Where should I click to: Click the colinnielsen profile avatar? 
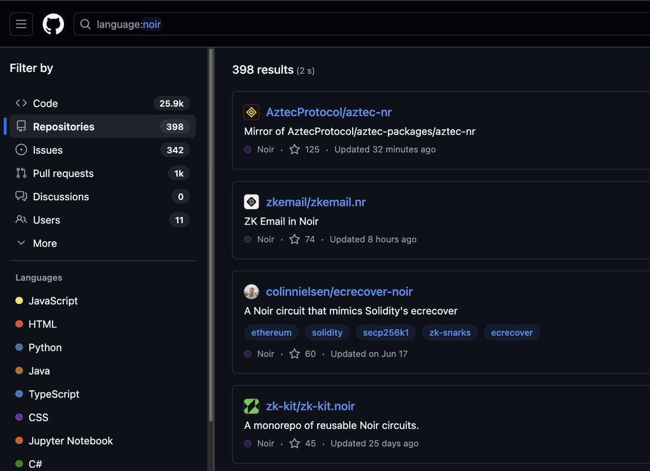tap(251, 292)
